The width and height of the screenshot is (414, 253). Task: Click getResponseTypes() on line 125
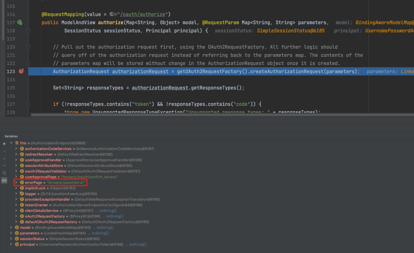tap(216, 88)
